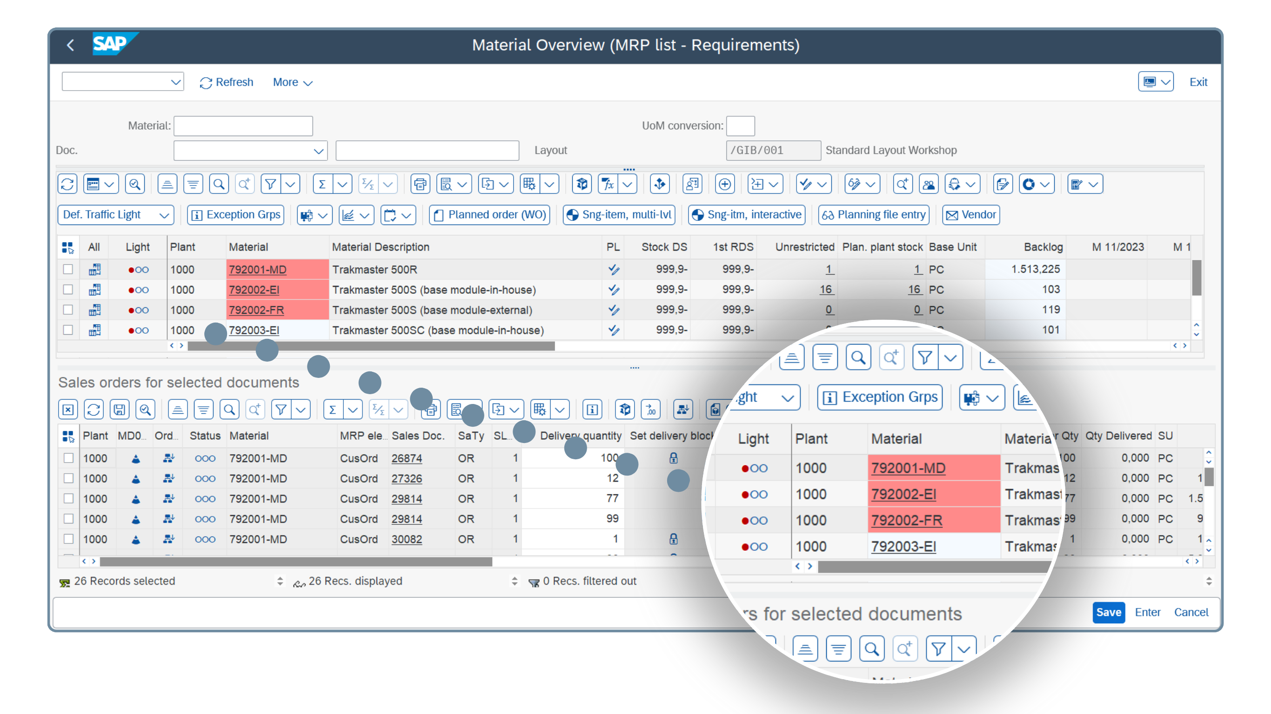Image resolution: width=1271 pixels, height=714 pixels.
Task: Expand the filter options arrow in upper toolbar
Action: point(291,185)
